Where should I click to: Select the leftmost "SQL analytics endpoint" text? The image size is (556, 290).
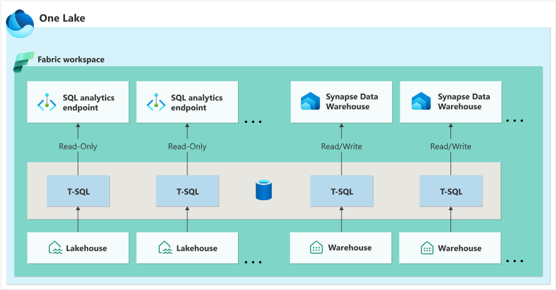click(89, 102)
